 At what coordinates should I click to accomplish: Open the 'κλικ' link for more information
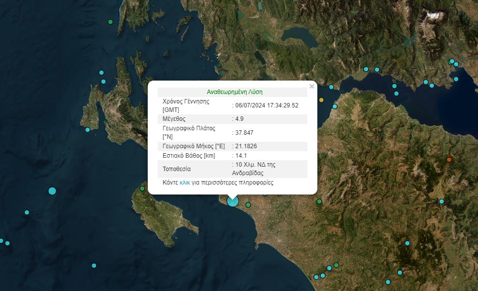[x=185, y=183]
